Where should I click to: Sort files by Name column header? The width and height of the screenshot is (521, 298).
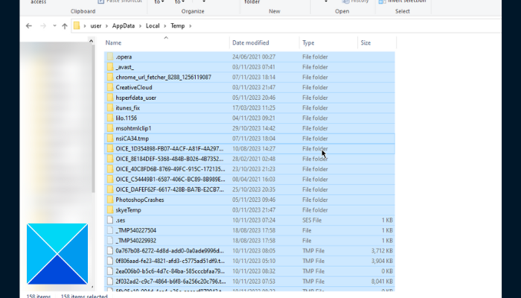point(113,43)
